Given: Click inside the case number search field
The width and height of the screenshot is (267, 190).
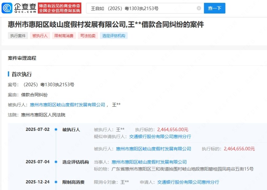Looking at the screenshot, I should click(x=138, y=8).
